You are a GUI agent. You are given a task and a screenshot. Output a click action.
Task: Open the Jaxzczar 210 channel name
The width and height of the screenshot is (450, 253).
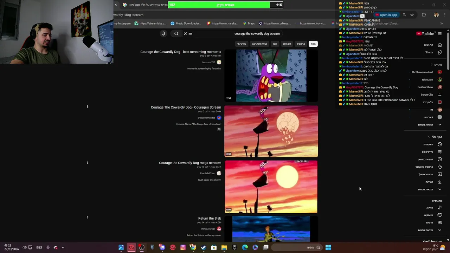pyautogui.click(x=208, y=62)
